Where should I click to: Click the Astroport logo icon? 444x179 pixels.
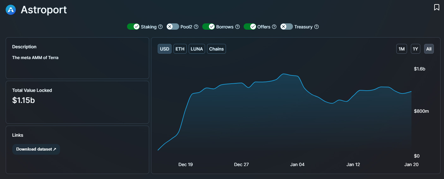click(x=11, y=10)
